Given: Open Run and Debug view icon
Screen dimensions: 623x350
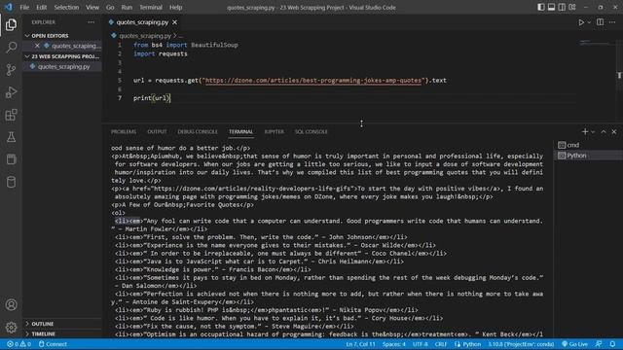Looking at the screenshot, I should 11,92.
